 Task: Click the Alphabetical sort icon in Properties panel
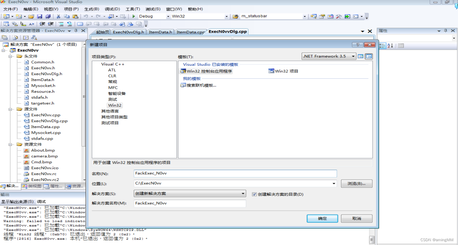point(390,46)
